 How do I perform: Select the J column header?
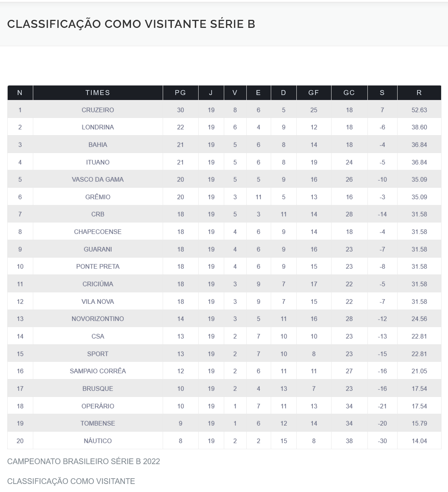(x=211, y=93)
